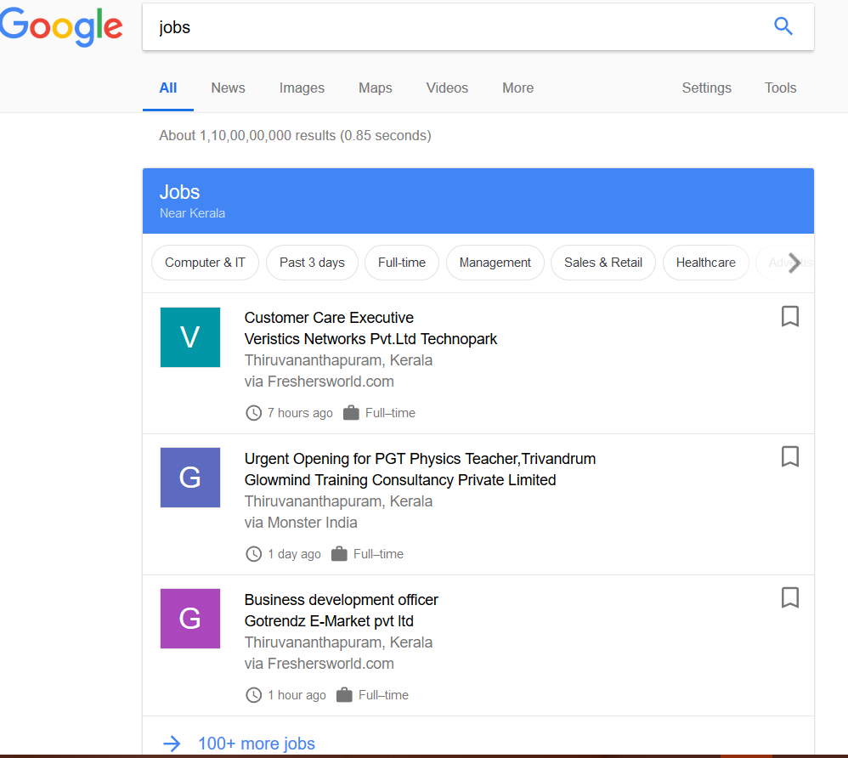The width and height of the screenshot is (848, 758).
Task: Click the 'Near Kerala' location text
Action: coord(193,213)
